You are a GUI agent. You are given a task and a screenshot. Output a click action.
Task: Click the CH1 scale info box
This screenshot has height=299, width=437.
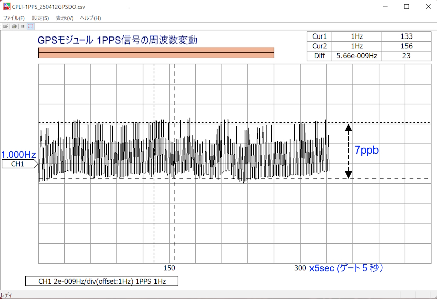pos(102,281)
